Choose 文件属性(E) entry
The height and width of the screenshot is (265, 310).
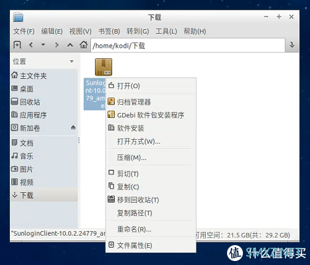(151, 245)
